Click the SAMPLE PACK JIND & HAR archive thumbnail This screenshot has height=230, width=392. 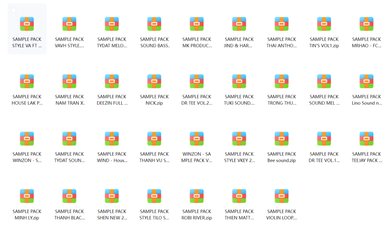(239, 24)
